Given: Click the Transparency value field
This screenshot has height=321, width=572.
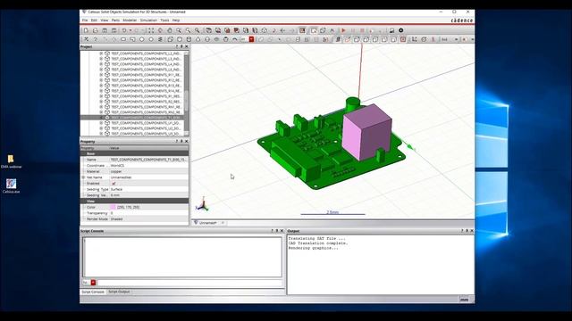Looking at the screenshot, I should [x=149, y=213].
